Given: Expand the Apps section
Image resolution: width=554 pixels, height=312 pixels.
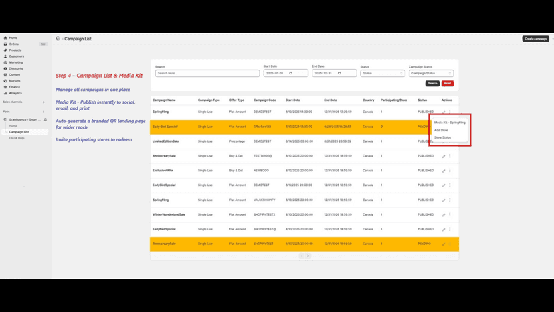Looking at the screenshot, I should [x=43, y=112].
